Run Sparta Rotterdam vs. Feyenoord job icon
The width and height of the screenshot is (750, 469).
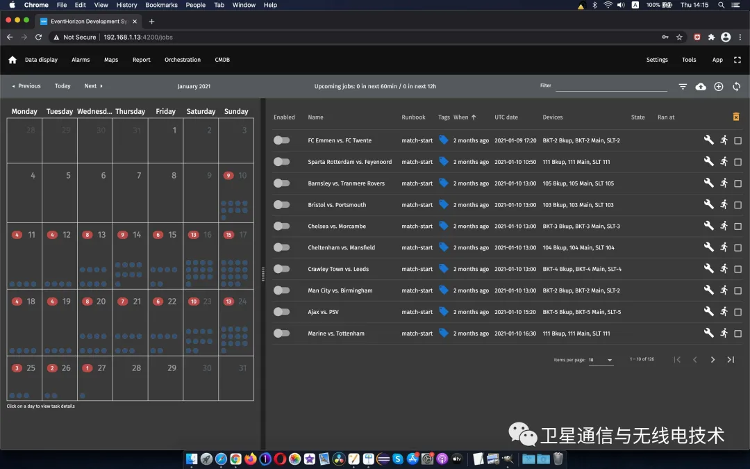click(724, 161)
